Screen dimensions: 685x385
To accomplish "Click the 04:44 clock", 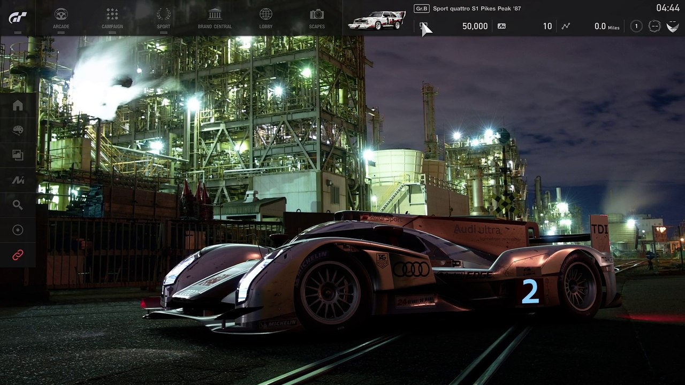I will (x=668, y=8).
